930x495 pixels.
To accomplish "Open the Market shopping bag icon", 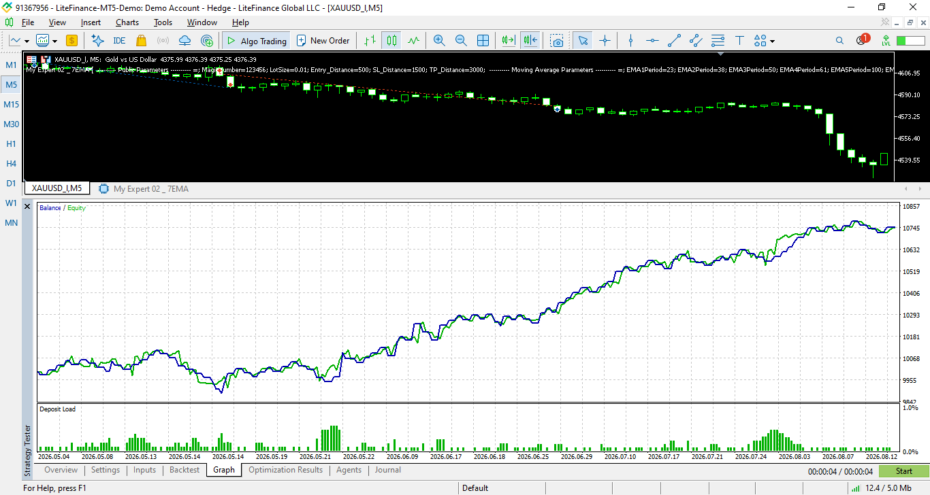I will point(141,41).
